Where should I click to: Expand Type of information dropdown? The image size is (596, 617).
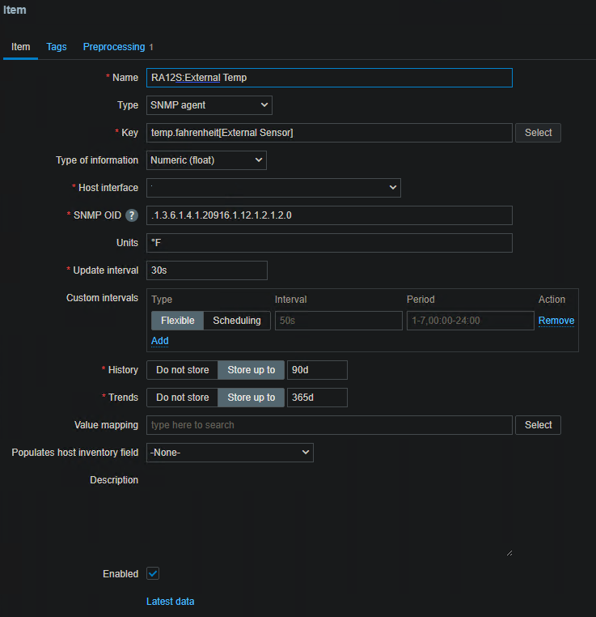click(x=206, y=160)
